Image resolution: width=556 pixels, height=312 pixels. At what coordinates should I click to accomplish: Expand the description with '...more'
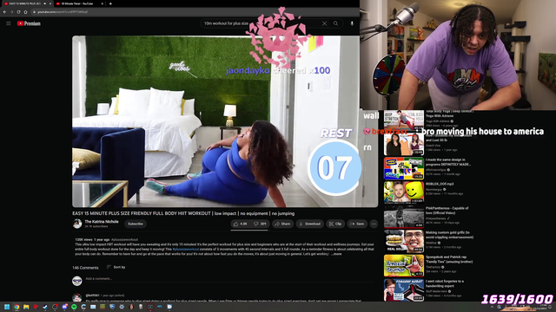tap(336, 254)
